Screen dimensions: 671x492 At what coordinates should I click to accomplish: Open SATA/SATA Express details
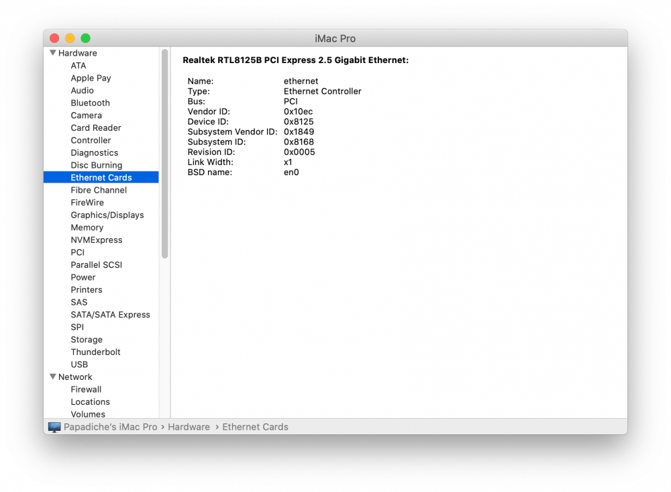click(x=111, y=314)
